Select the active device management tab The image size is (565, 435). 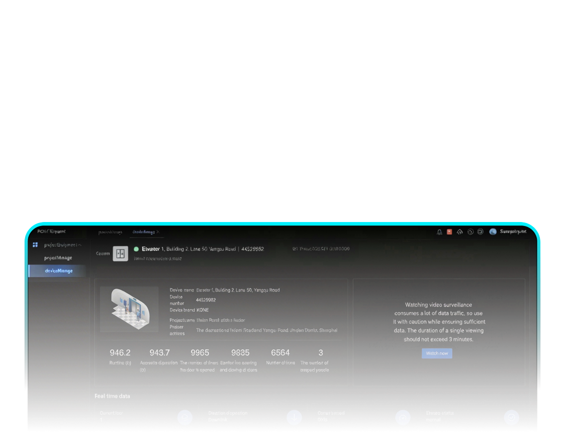tap(143, 232)
